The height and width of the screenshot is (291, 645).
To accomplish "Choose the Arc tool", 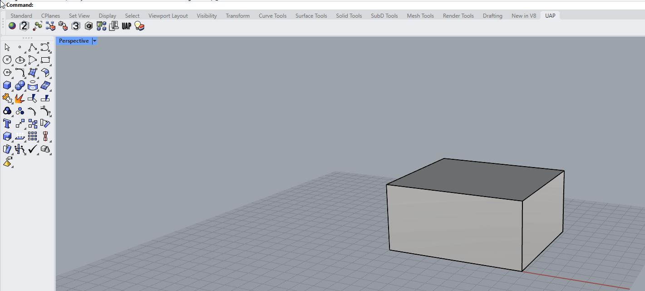I will (x=33, y=60).
